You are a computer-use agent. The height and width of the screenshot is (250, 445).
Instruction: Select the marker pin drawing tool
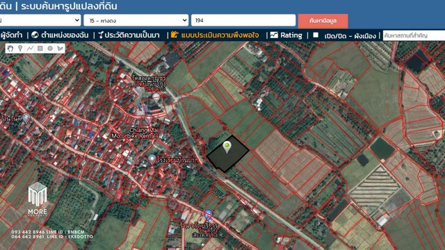click(x=20, y=49)
